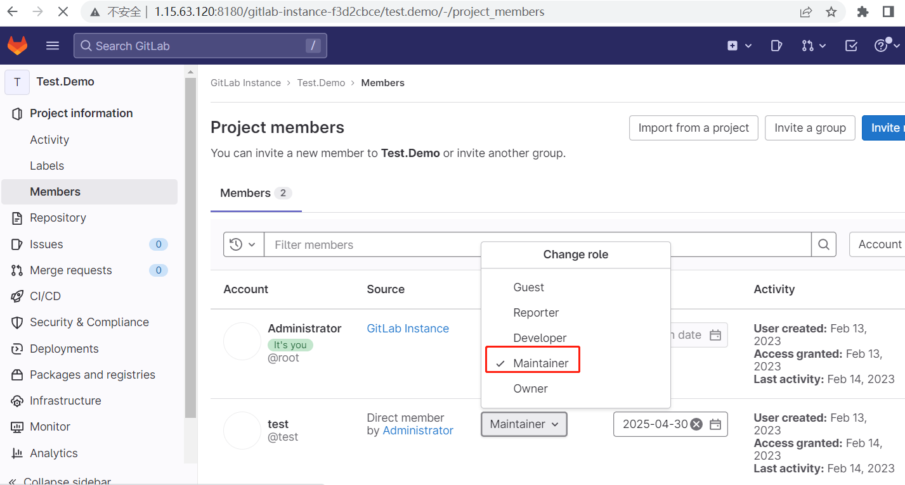Click the sidebar vertical scrollbar
Screen dimensions: 905x485
(190, 247)
